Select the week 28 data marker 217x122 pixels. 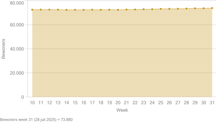[186, 9]
